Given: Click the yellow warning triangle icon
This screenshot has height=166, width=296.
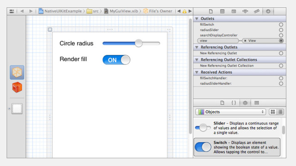Looking at the screenshot, I should 185,11.
